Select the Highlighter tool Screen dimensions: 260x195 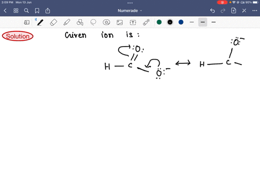[67, 22]
